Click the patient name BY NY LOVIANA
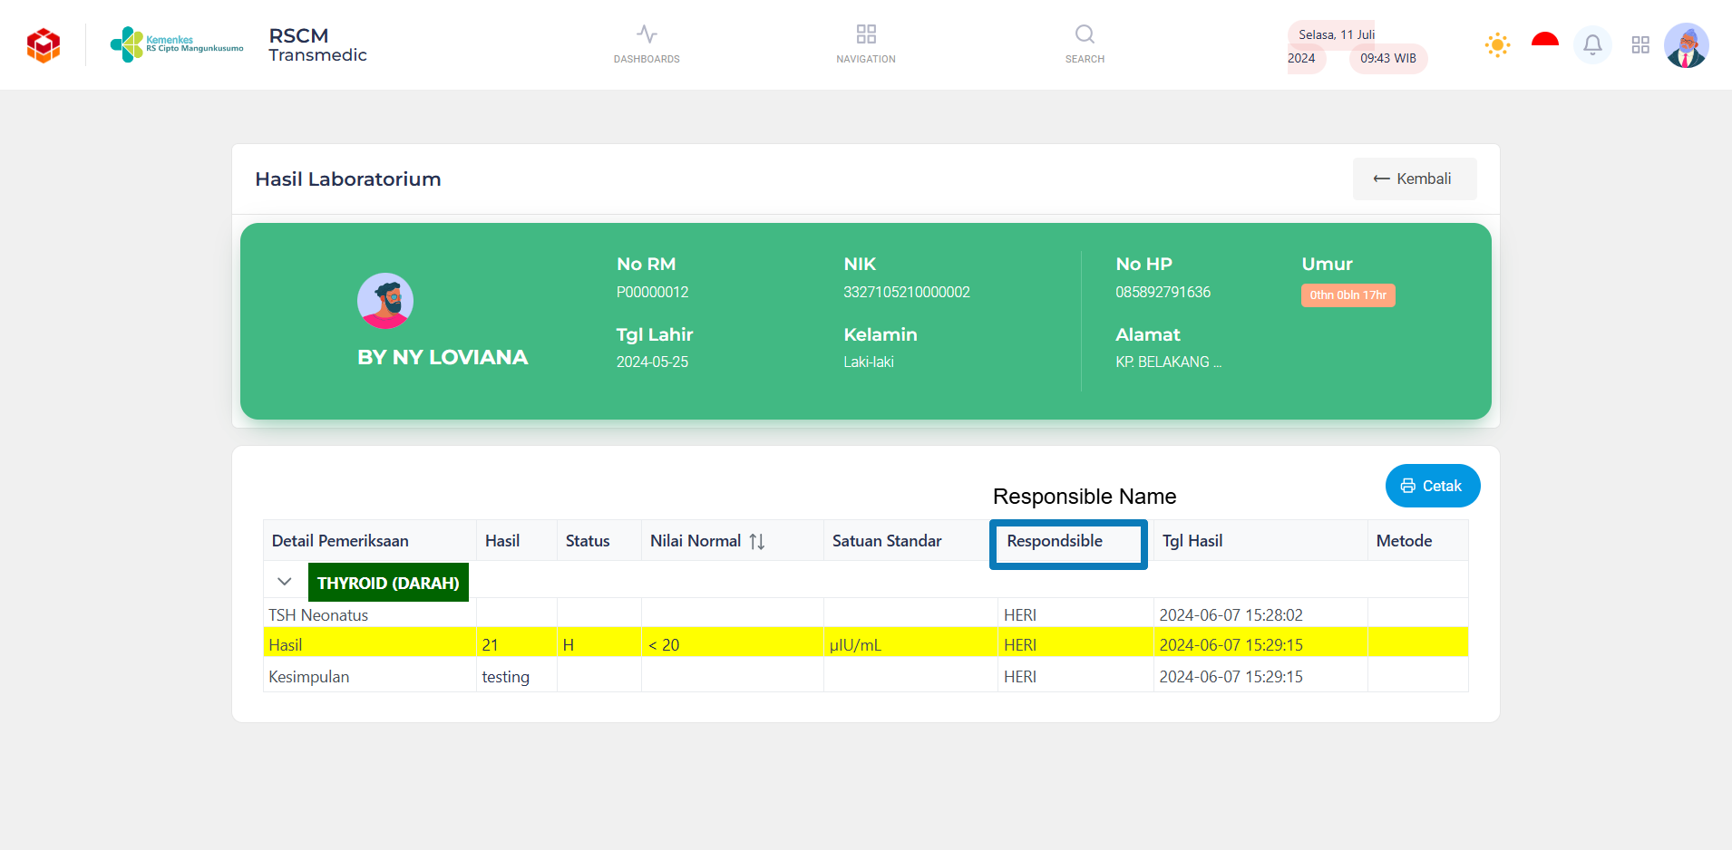1732x850 pixels. 443,357
